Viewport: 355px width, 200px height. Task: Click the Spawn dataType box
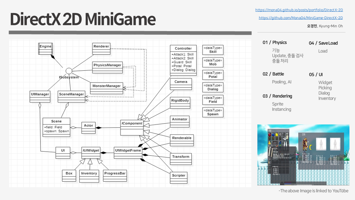point(213,112)
